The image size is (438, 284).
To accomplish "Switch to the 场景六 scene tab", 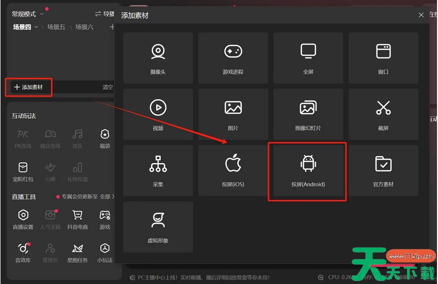I will point(84,27).
